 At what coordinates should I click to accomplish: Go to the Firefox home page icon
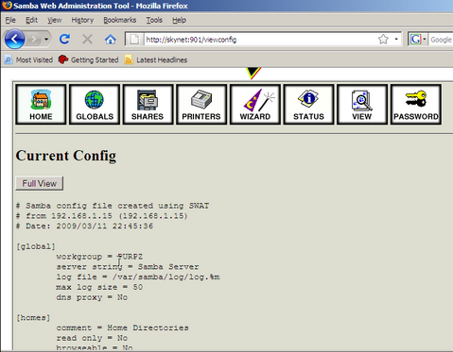[x=111, y=40]
